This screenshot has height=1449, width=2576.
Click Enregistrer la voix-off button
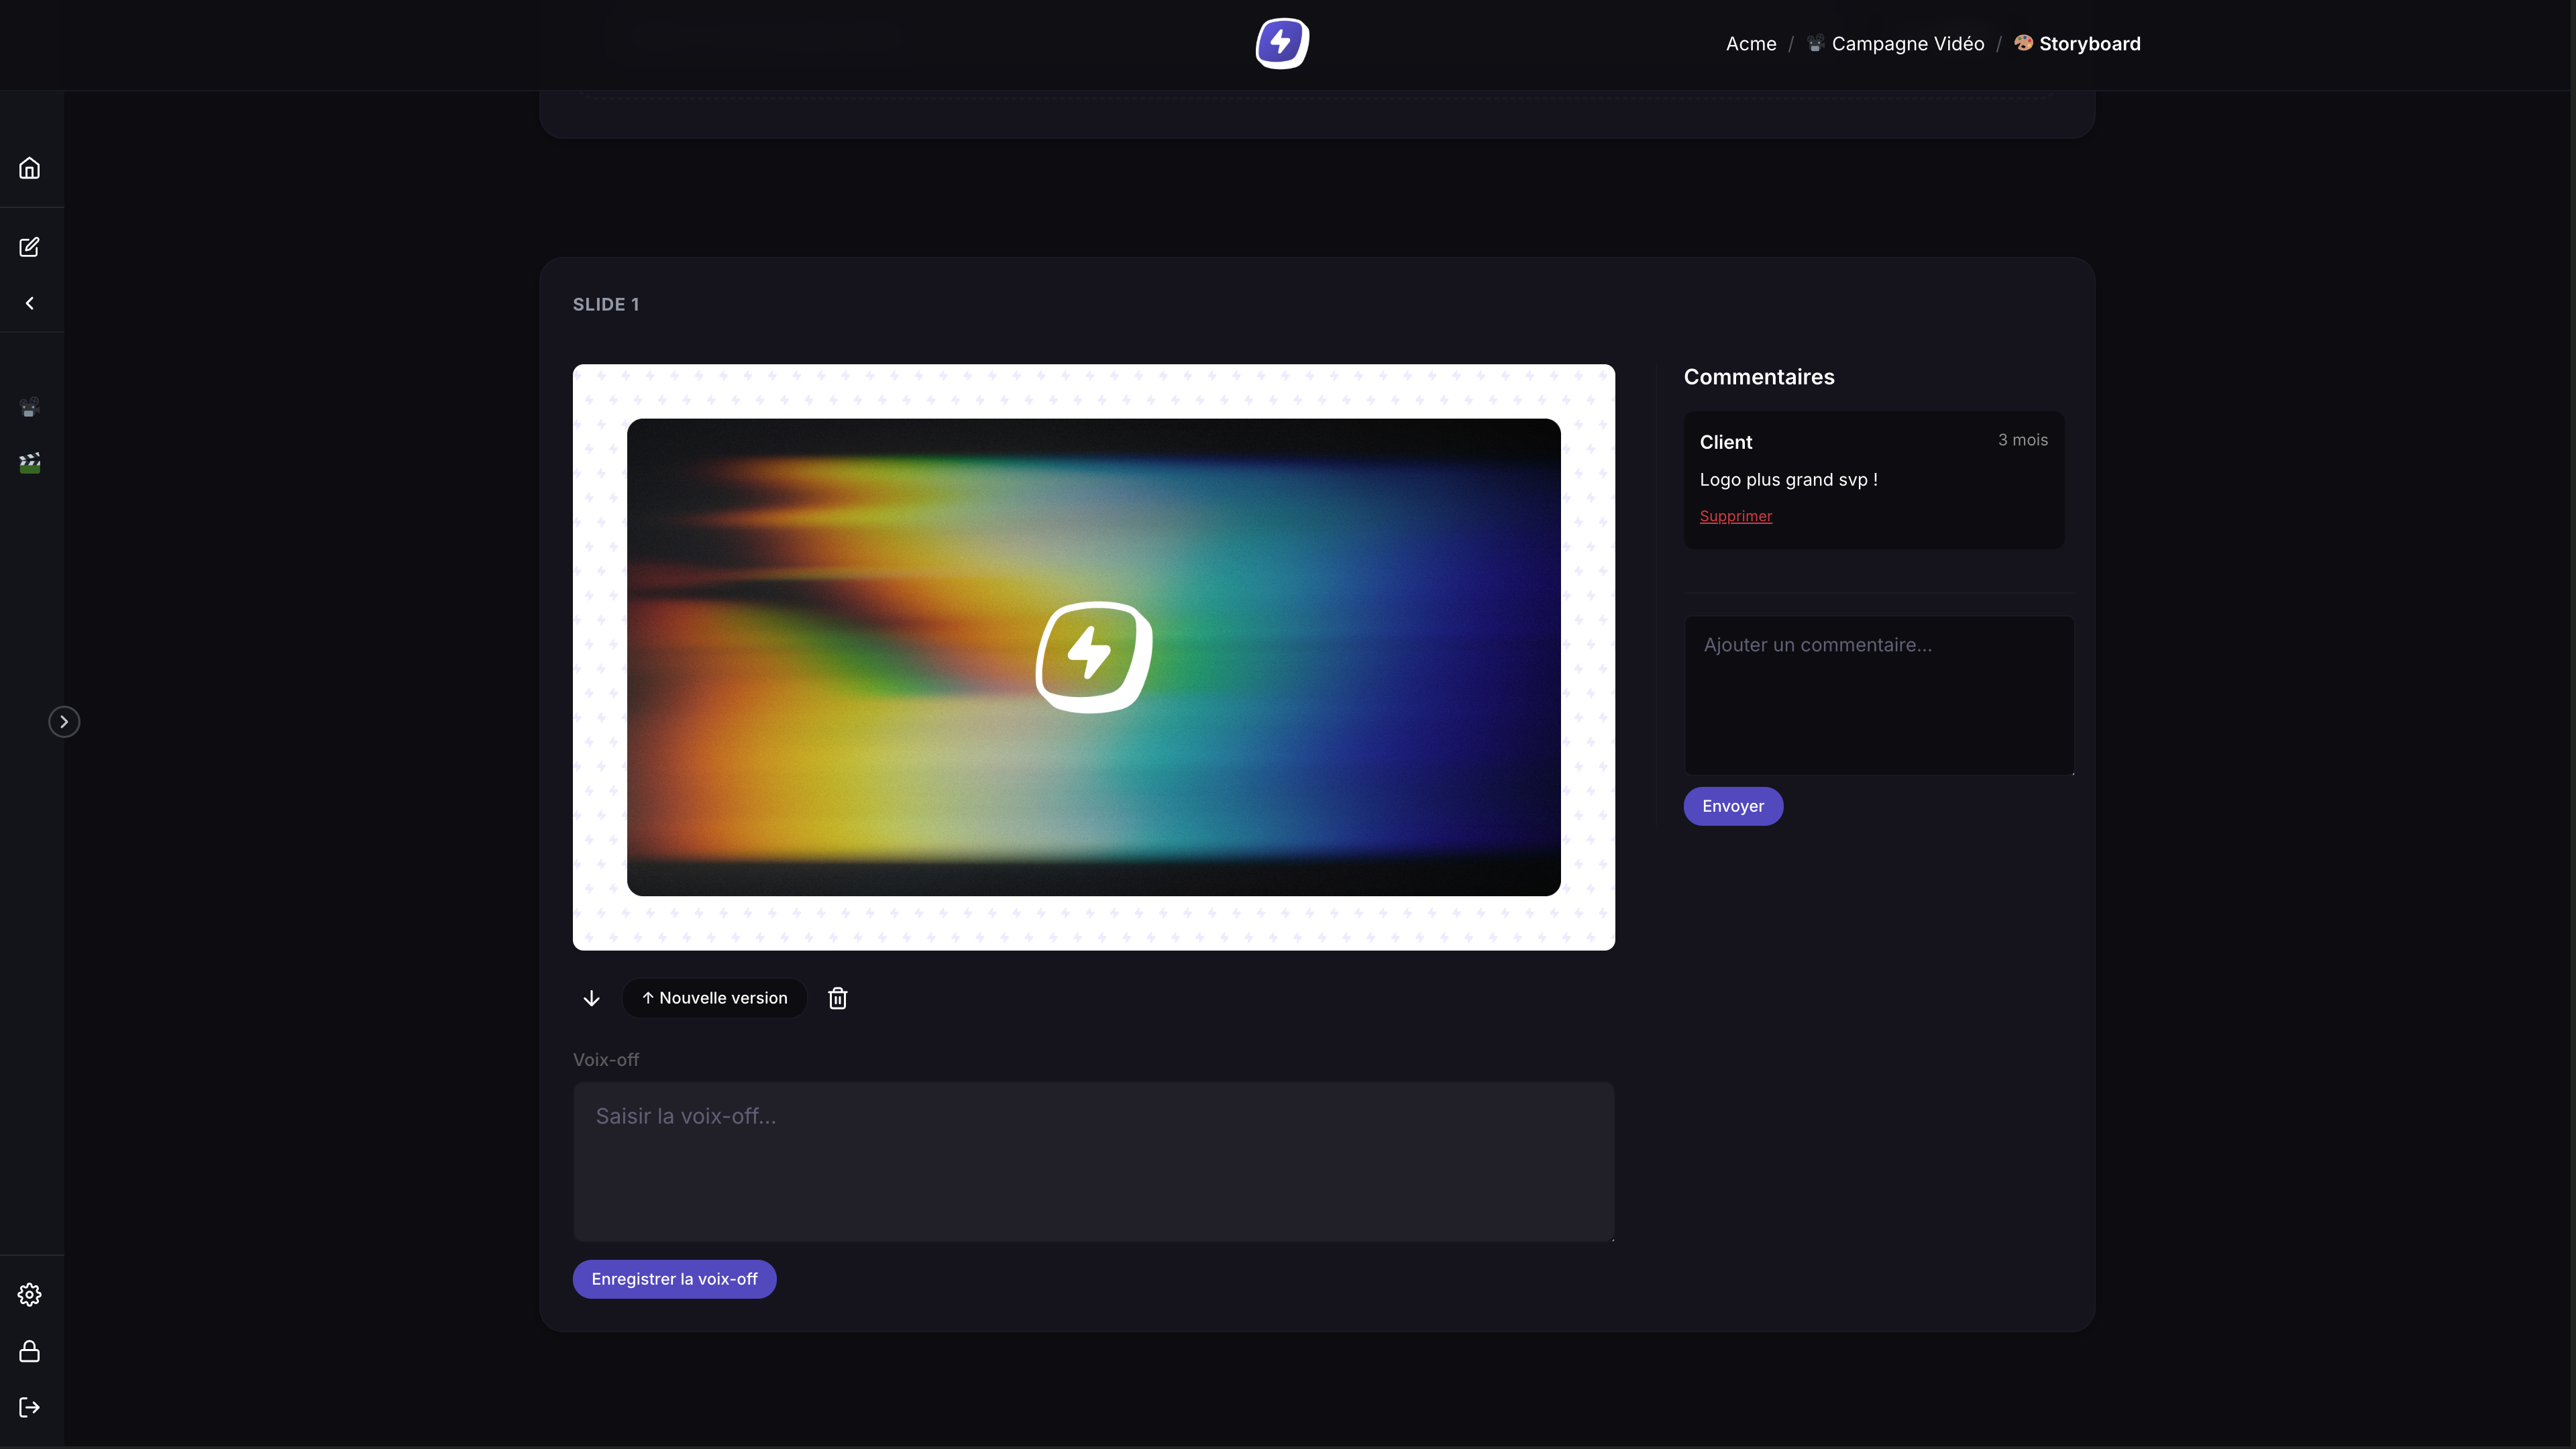pos(674,1279)
